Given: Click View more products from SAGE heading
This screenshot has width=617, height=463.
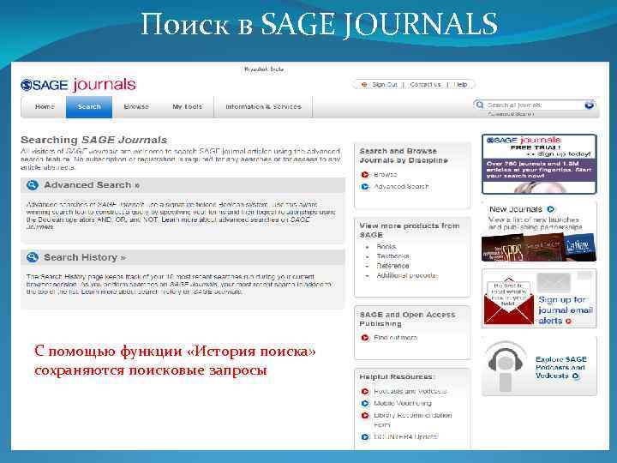Looking at the screenshot, I should [410, 231].
